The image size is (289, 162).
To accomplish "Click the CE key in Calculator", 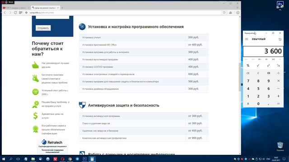I will [248, 73].
